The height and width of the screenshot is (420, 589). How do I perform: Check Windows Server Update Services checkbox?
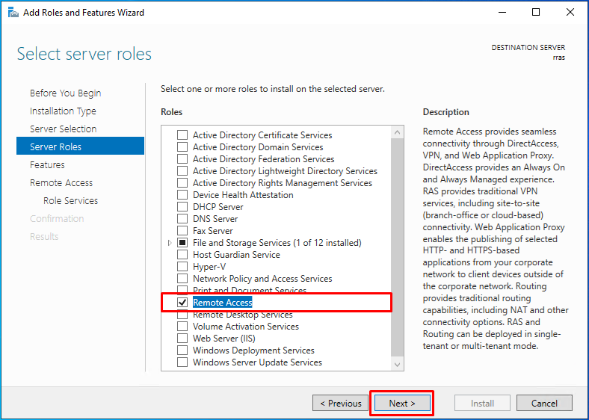tap(182, 362)
